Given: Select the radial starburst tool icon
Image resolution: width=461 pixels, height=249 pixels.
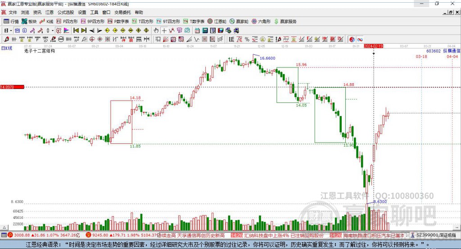Looking at the screenshot, I should 99,40.
